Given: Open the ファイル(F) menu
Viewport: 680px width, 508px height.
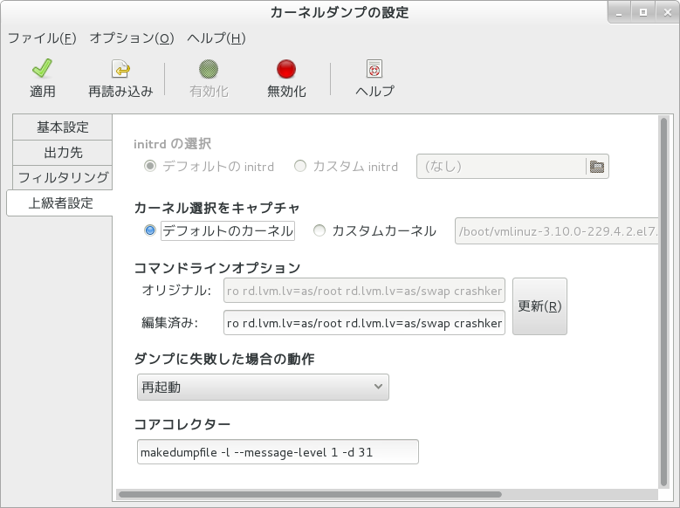Looking at the screenshot, I should click(42, 38).
